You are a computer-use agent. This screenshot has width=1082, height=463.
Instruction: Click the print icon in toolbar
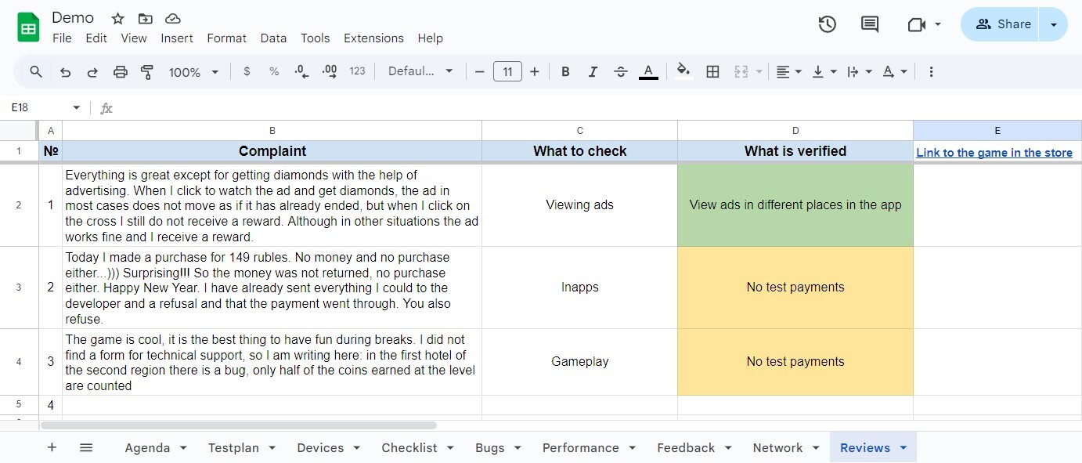120,72
